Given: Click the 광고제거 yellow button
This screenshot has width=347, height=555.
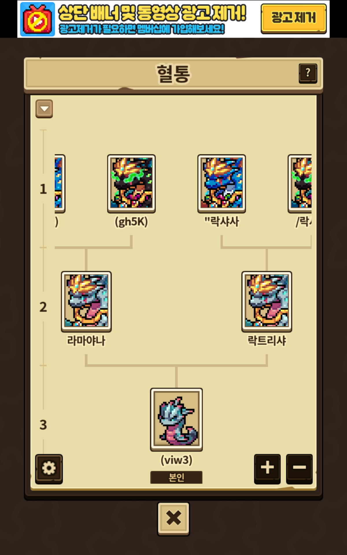Looking at the screenshot, I should (294, 18).
